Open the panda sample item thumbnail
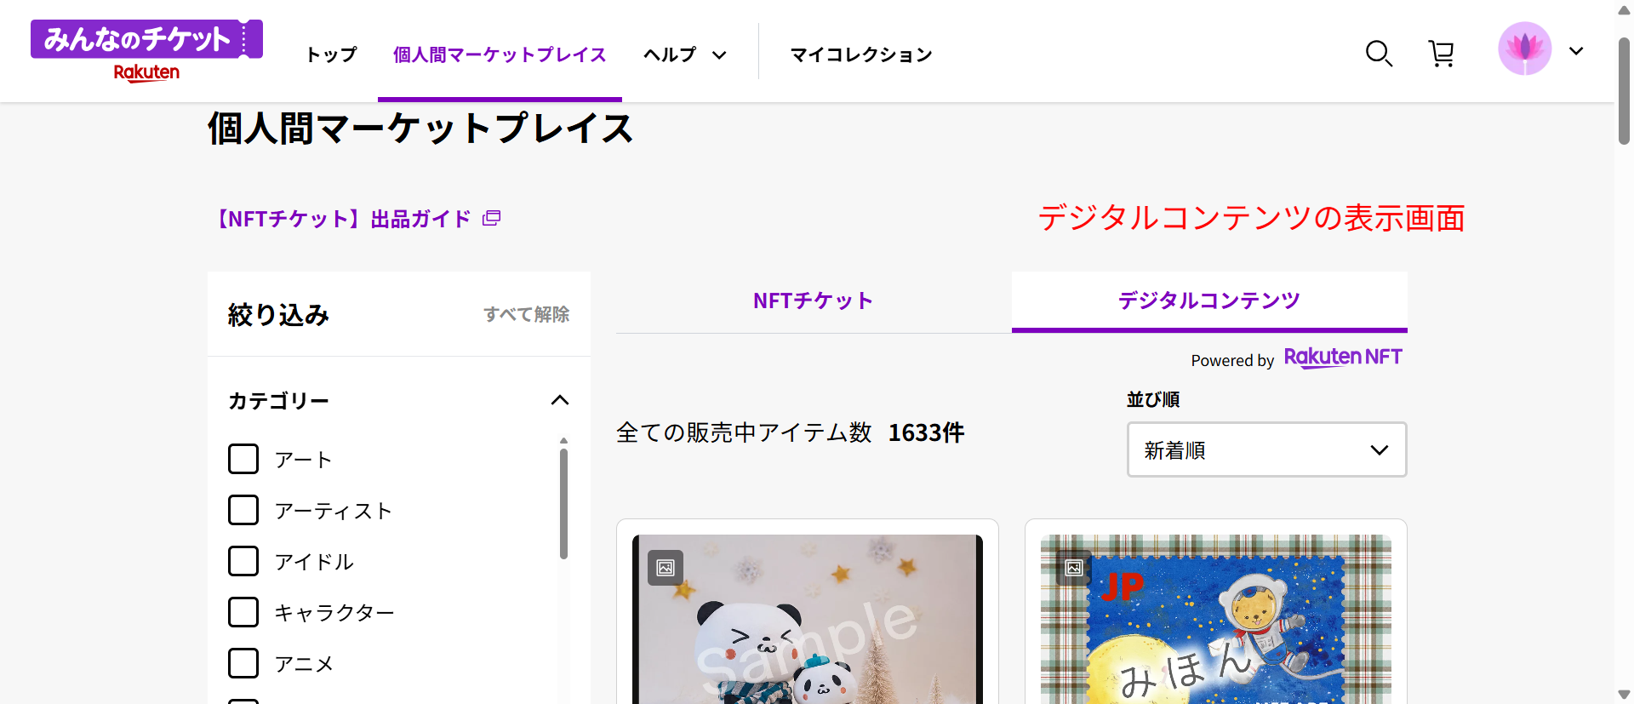The image size is (1634, 704). 808,619
